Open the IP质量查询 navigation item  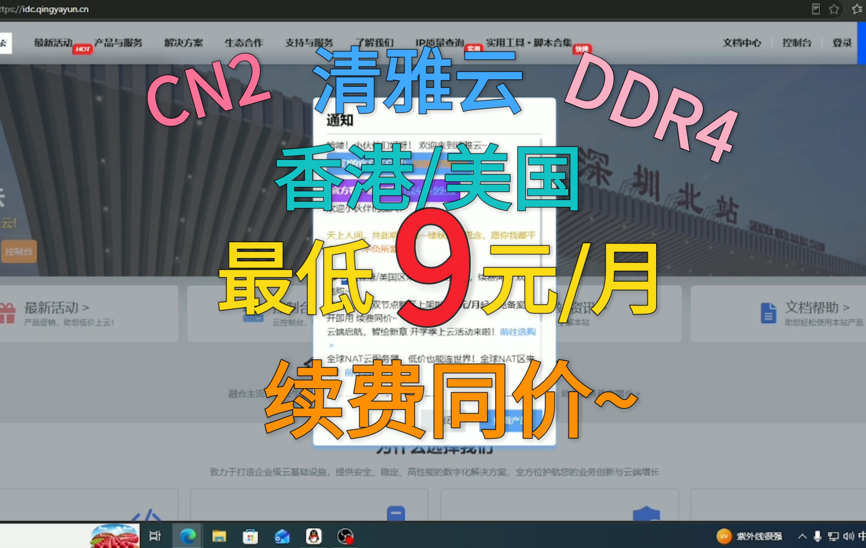(x=439, y=43)
